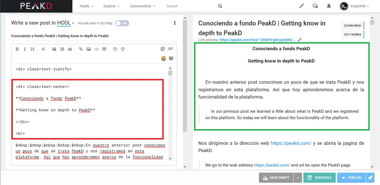Expand the Save Draft options arrow

297,178
